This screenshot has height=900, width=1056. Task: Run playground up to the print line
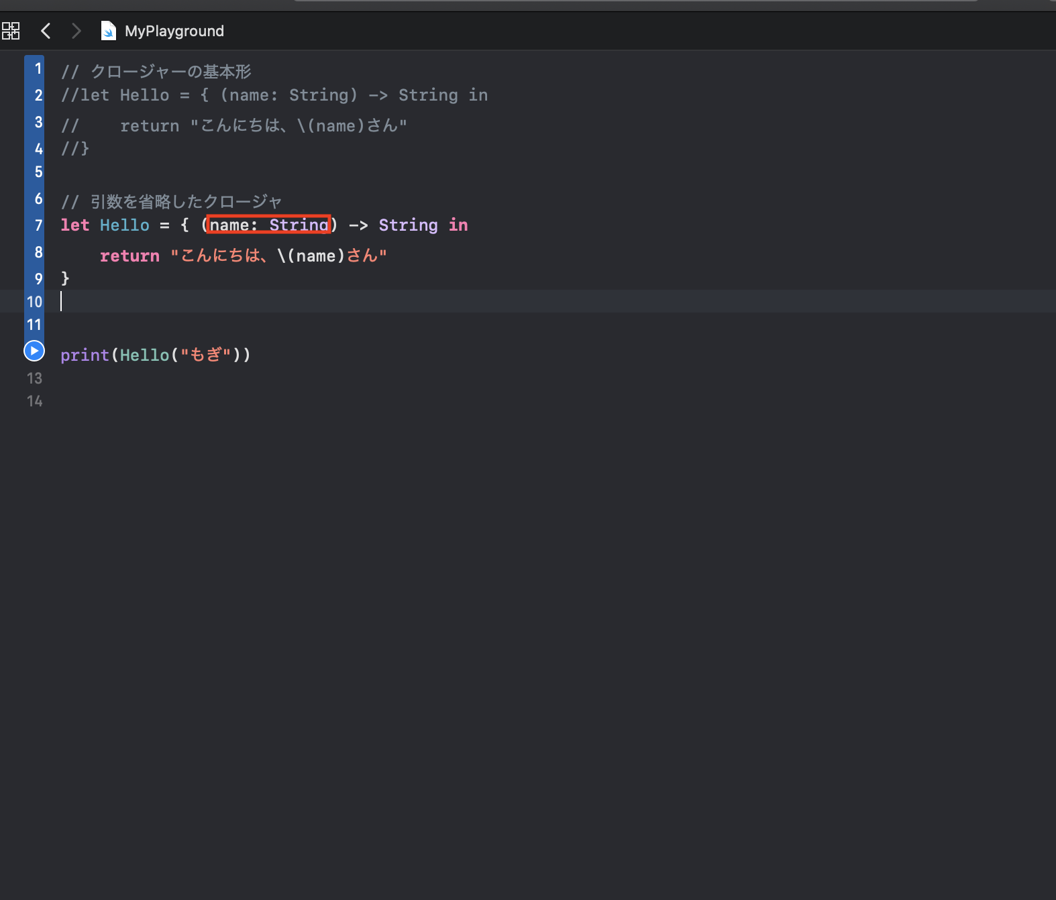click(34, 351)
